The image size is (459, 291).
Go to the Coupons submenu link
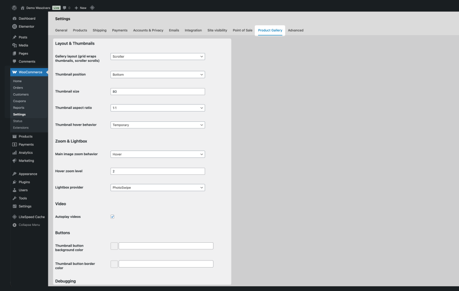[20, 101]
